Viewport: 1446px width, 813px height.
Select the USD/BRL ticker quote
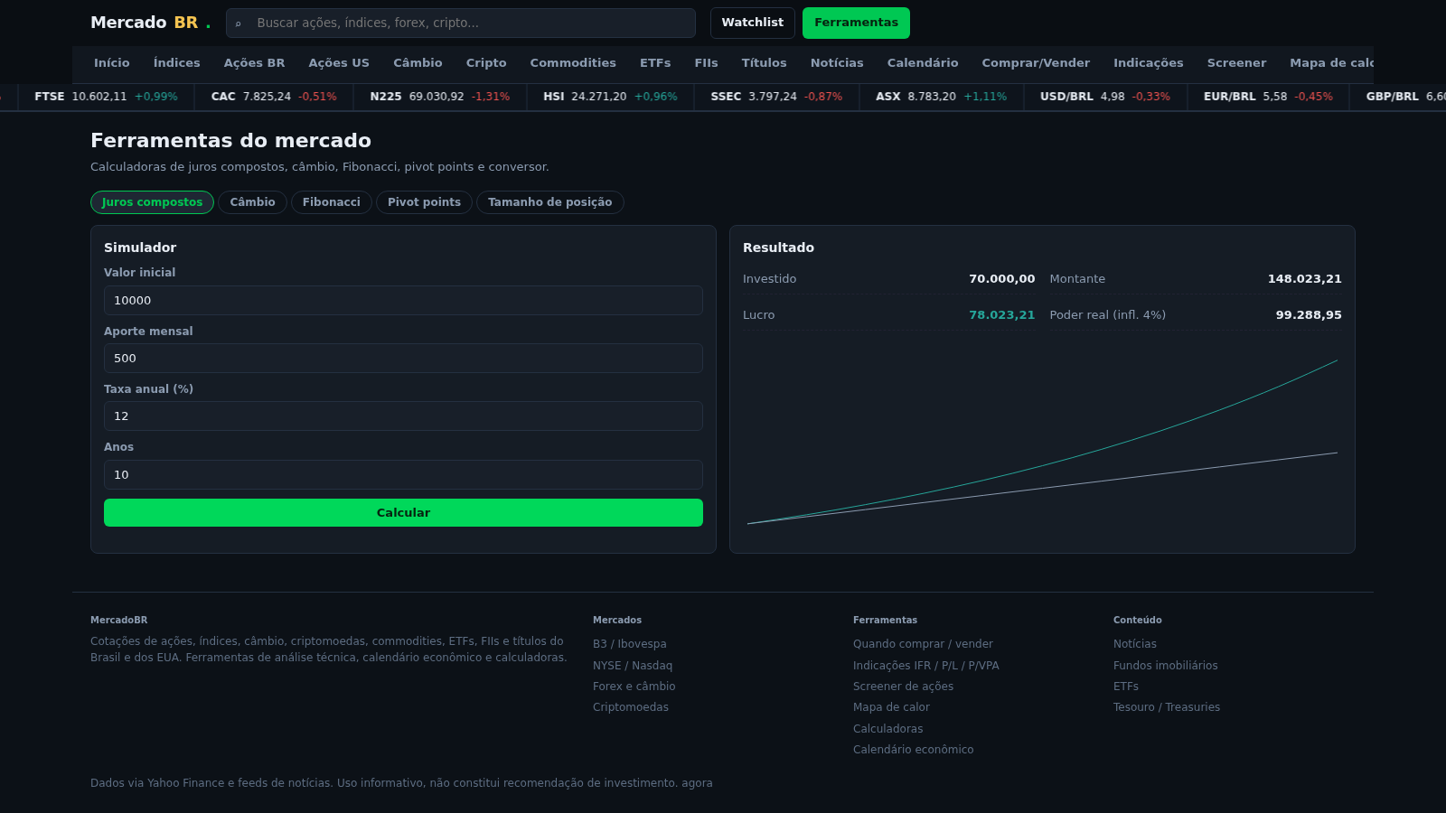click(1104, 97)
